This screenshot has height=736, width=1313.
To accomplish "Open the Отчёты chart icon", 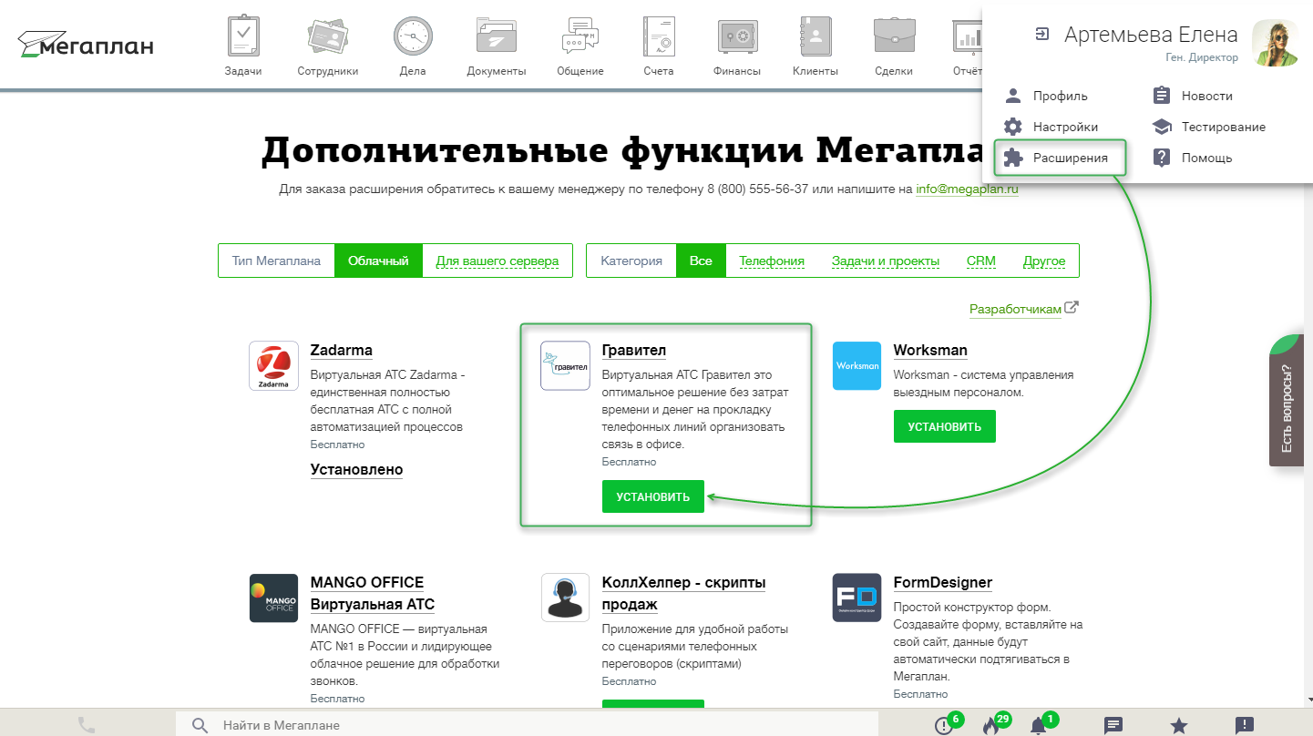I will (x=968, y=37).
